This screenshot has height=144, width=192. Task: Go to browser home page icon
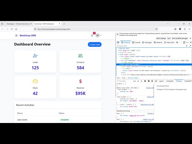tap(16, 29)
